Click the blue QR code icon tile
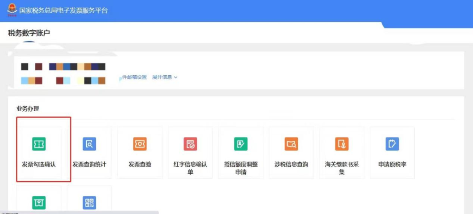The image size is (473, 214). 89,202
